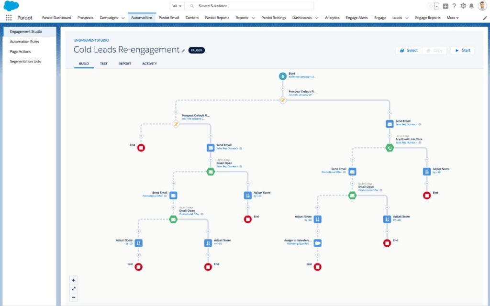Select the Send Email node below Job Title contains VP
The height and width of the screenshot is (306, 490).
[x=390, y=124]
